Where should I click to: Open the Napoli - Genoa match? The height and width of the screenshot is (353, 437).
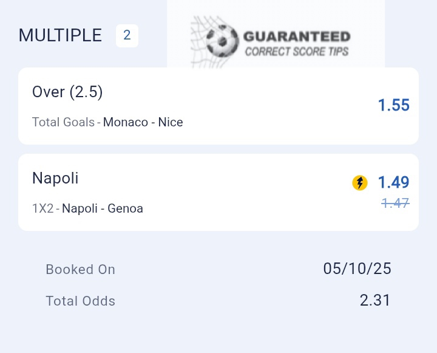coord(103,208)
